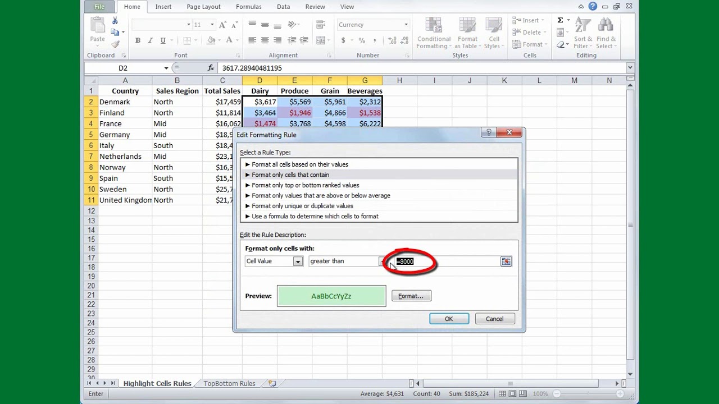Click the Sort & Filter icon
The height and width of the screenshot is (404, 719).
pyautogui.click(x=584, y=34)
